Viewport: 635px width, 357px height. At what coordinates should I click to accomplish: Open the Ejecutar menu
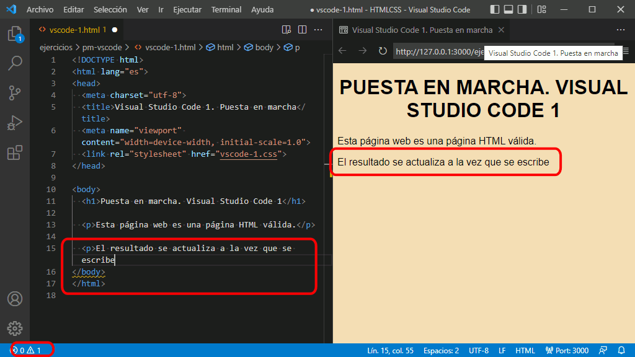click(187, 9)
